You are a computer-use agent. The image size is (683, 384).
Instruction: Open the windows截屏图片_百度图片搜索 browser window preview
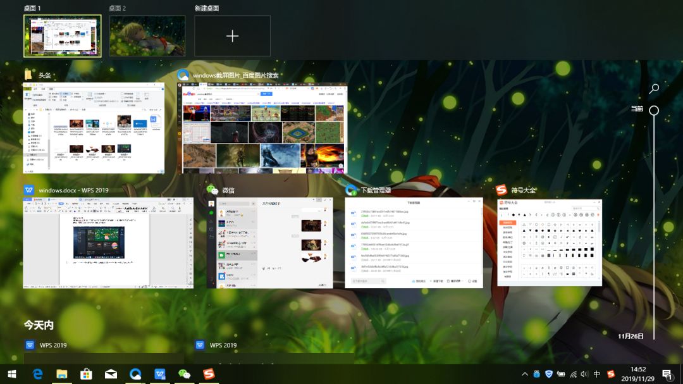point(262,128)
